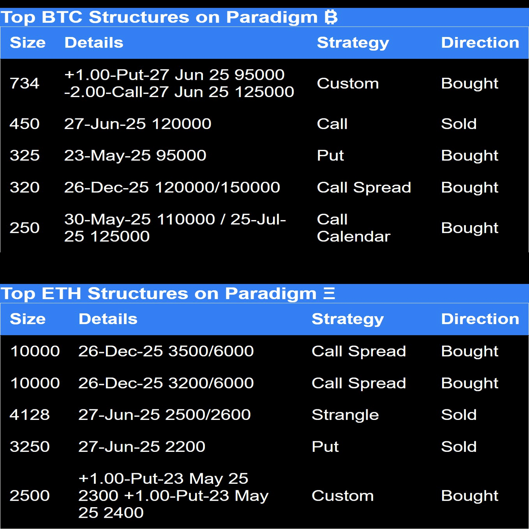529x529 pixels.
Task: Click the Ethereum symbol in ETH title
Action: click(x=329, y=293)
